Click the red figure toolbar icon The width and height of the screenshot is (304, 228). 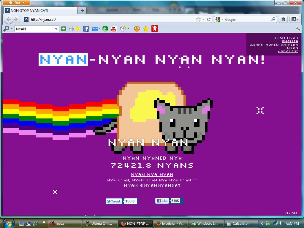[x=155, y=29]
